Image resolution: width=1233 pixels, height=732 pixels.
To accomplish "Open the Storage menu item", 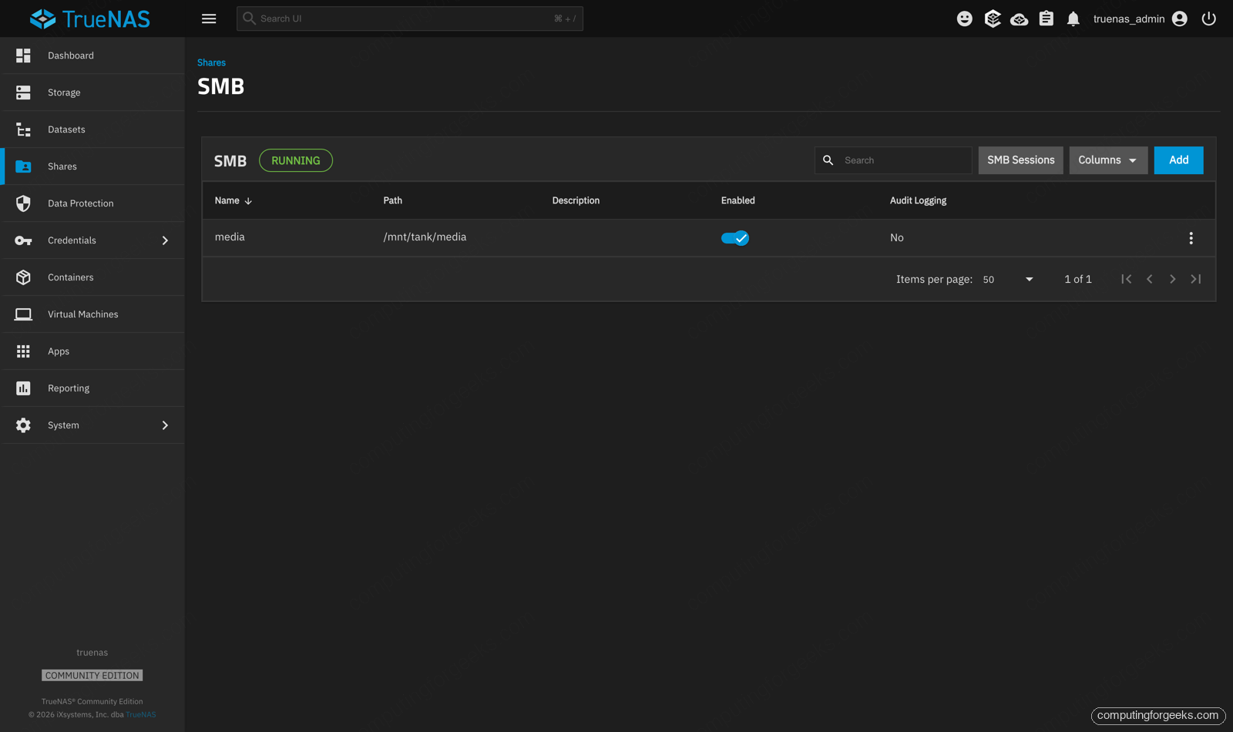I will [x=92, y=92].
